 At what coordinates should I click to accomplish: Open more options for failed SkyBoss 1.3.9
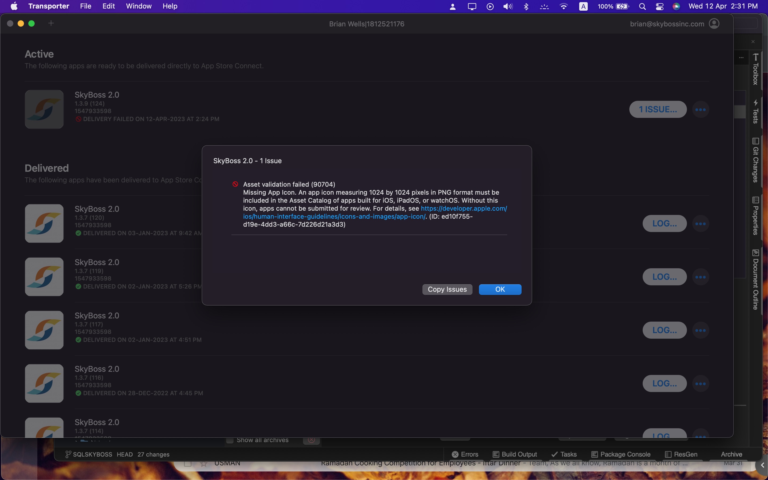(x=701, y=110)
